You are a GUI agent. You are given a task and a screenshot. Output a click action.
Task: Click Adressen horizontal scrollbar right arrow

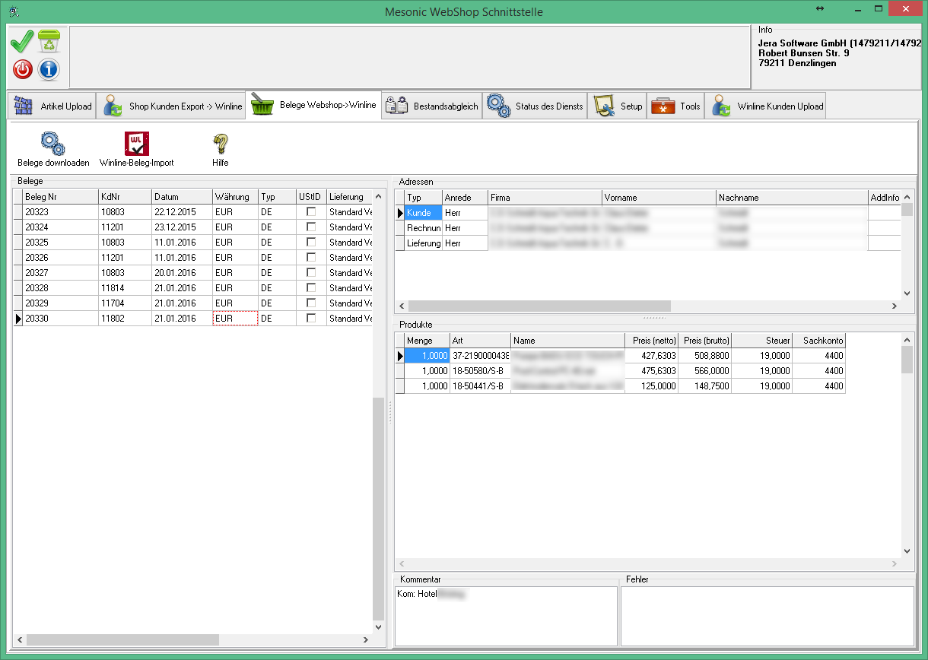click(895, 306)
